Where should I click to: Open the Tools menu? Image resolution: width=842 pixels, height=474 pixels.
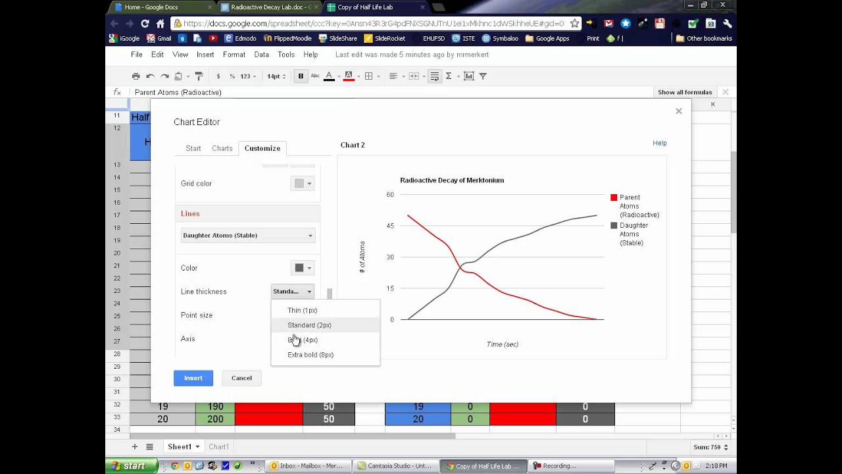286,55
